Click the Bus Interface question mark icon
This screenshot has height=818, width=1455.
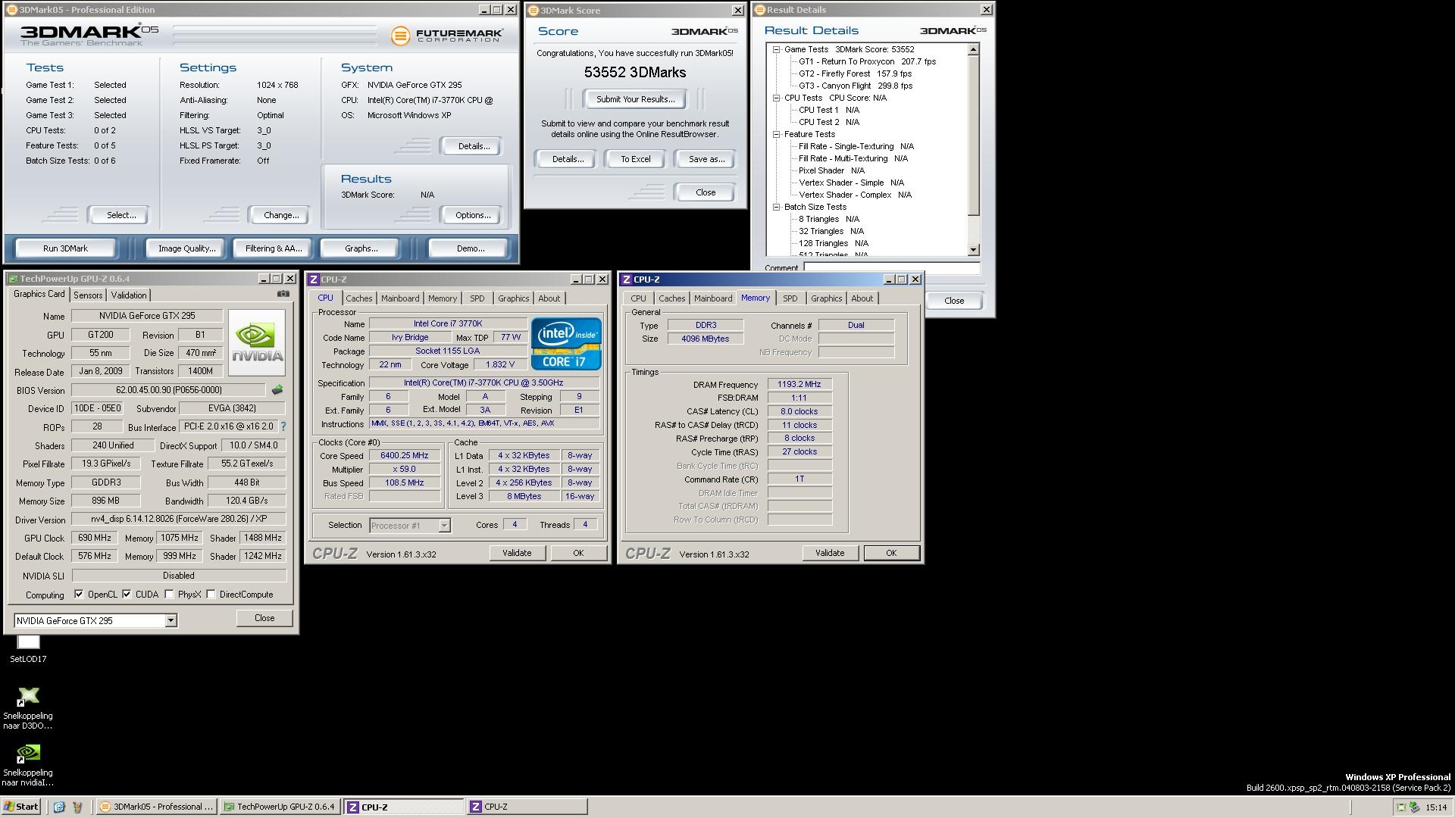[x=283, y=427]
